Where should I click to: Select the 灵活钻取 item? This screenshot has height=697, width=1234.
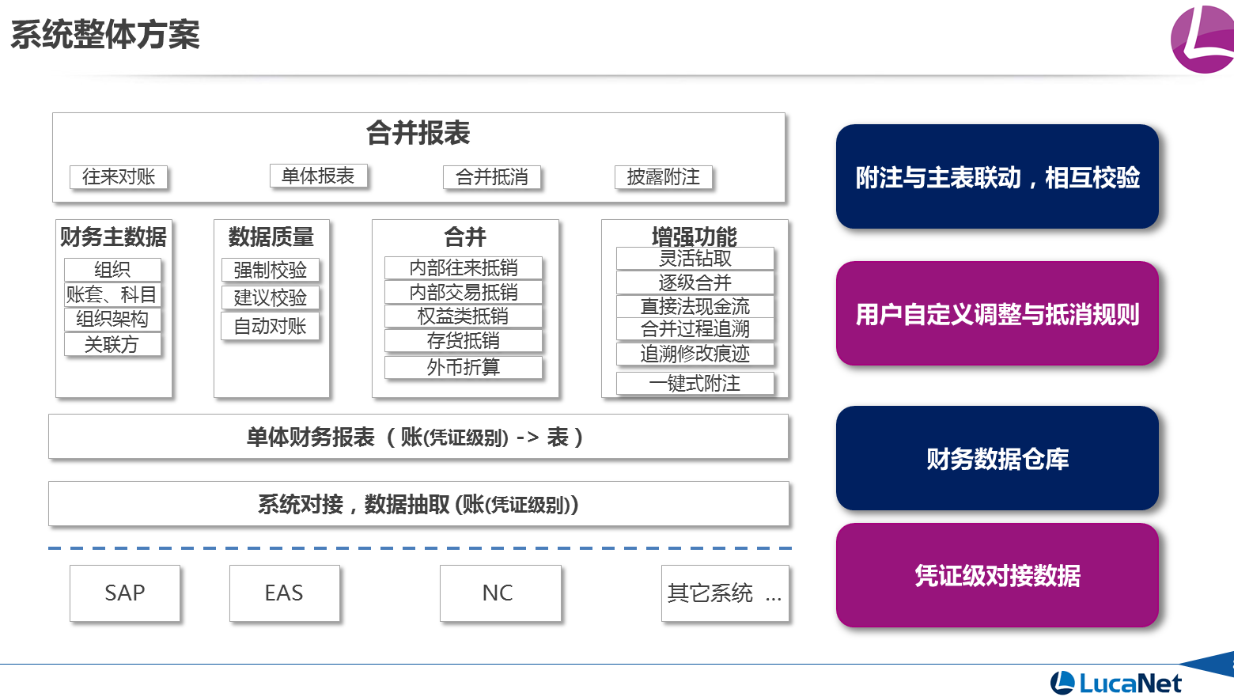coord(695,259)
